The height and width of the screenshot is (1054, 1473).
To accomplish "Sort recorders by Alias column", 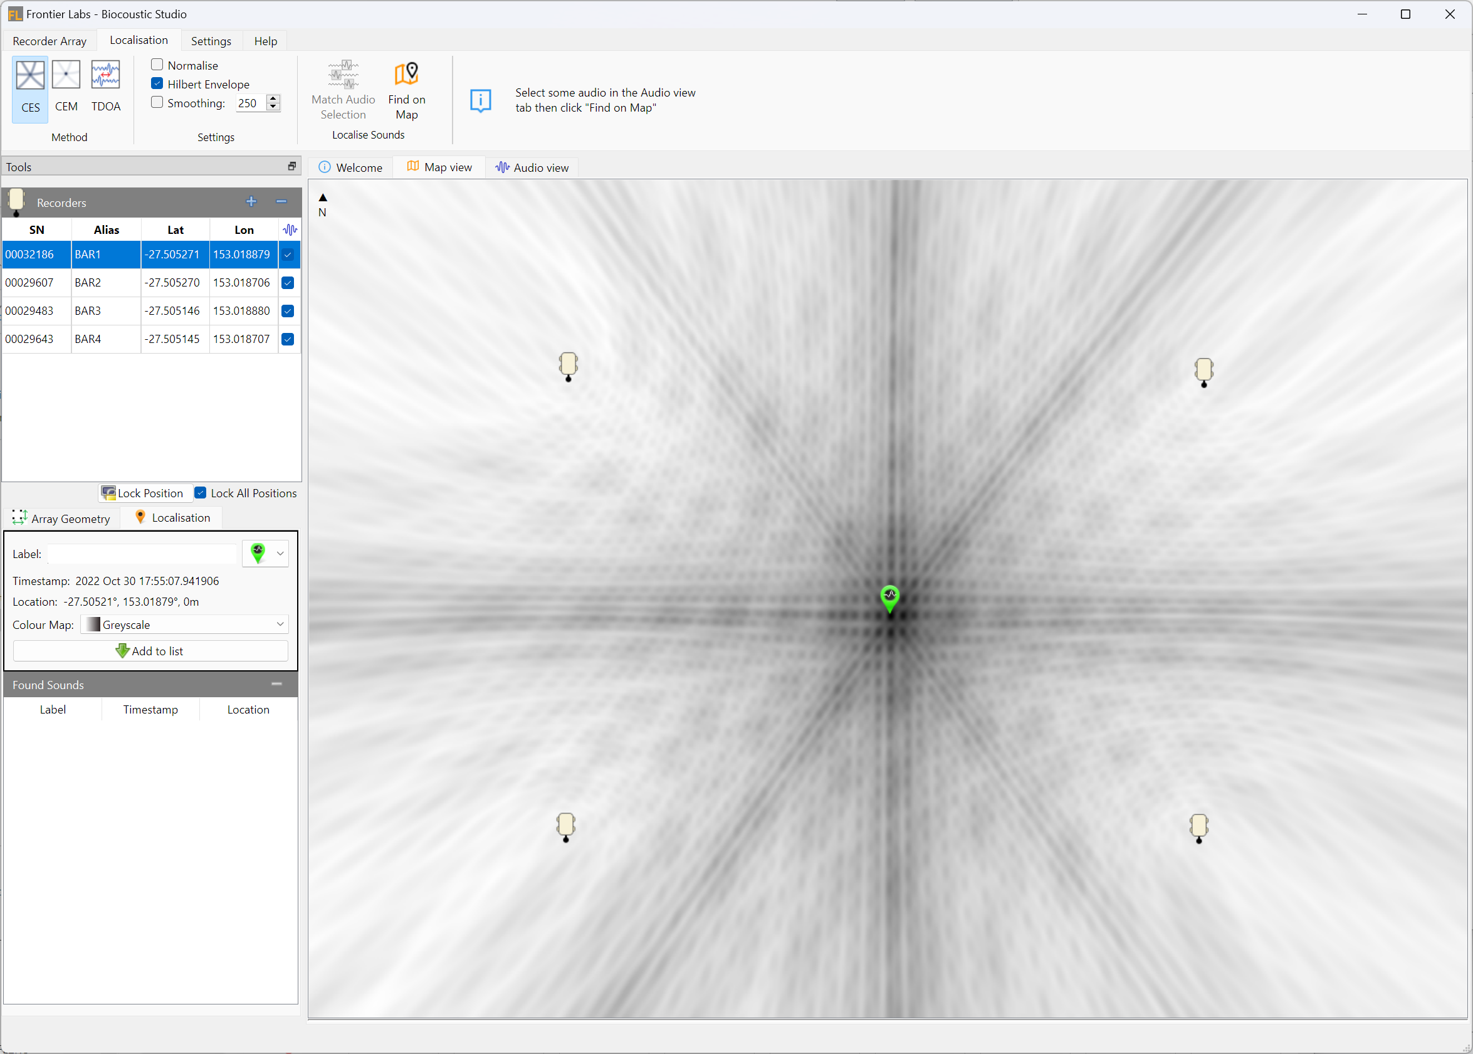I will (107, 229).
